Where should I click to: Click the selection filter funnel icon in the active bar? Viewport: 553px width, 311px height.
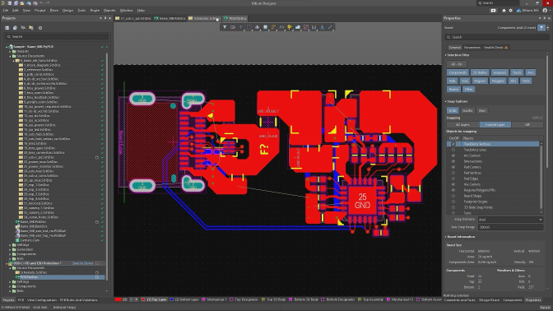[225, 27]
